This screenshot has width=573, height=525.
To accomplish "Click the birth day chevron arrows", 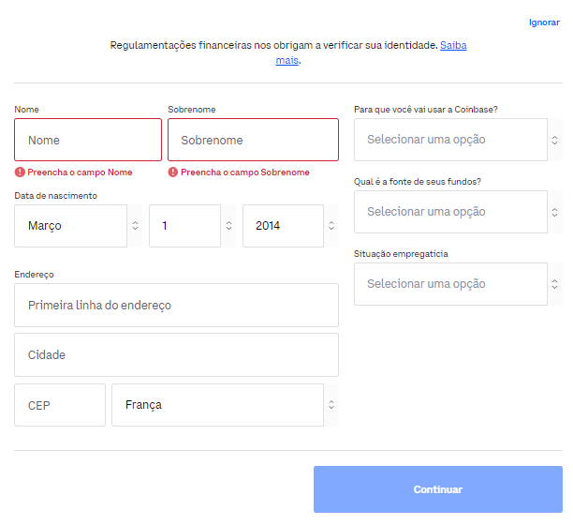I will click(x=228, y=226).
